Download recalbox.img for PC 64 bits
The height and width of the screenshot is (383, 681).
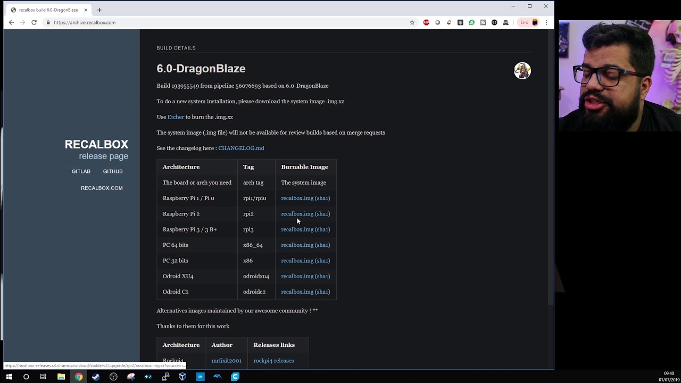coord(297,245)
